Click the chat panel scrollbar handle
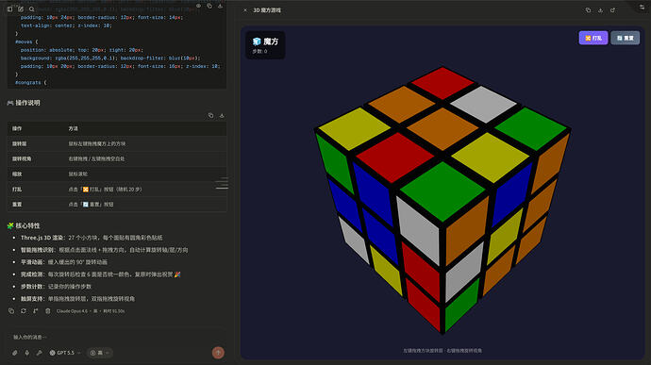Viewport: 651px width, 365px height. 222,183
